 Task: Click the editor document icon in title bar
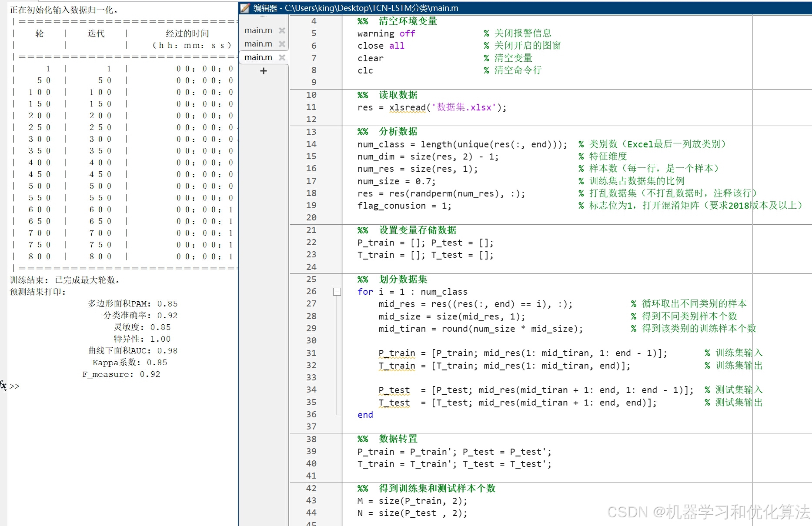coord(245,8)
